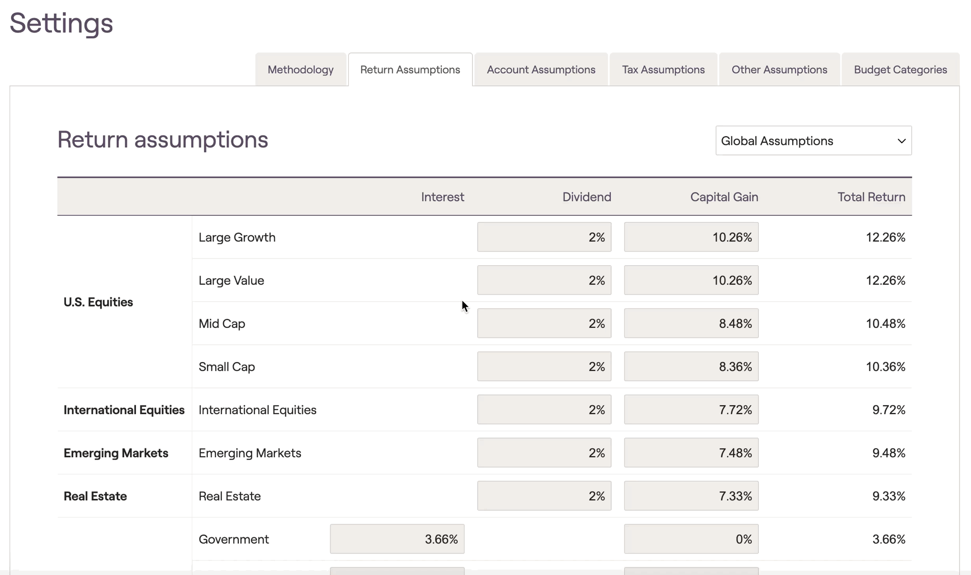Open the Account Assumptions tab
Viewport: 971px width, 575px height.
coord(541,70)
